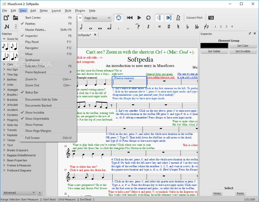Toggle pan score during playback icon

[x=169, y=18]
